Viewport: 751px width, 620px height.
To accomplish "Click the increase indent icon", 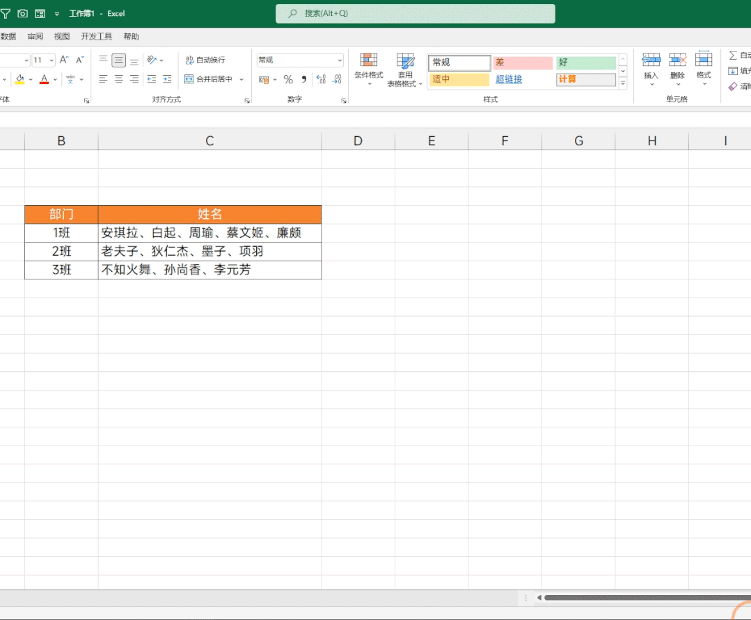I will point(167,79).
